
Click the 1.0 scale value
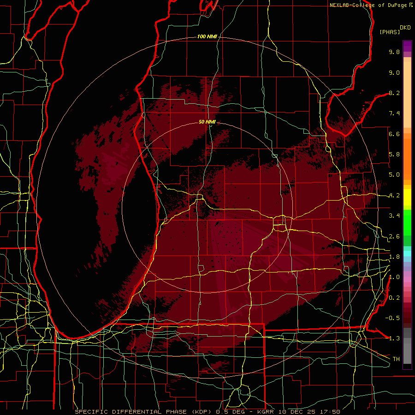394,277
